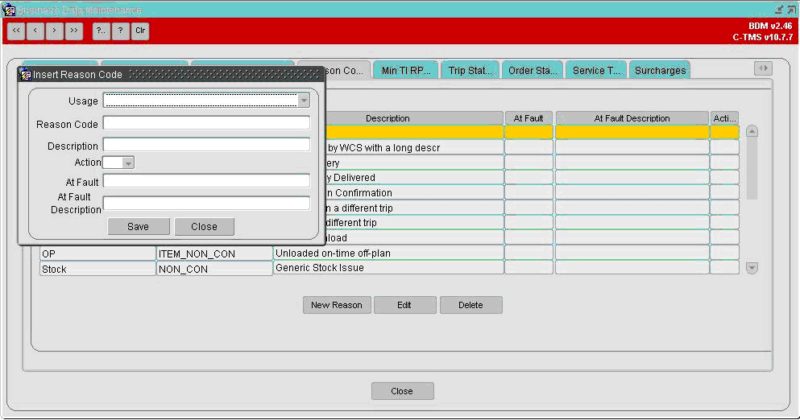Go to next record with > button
800x420 pixels.
55,31
